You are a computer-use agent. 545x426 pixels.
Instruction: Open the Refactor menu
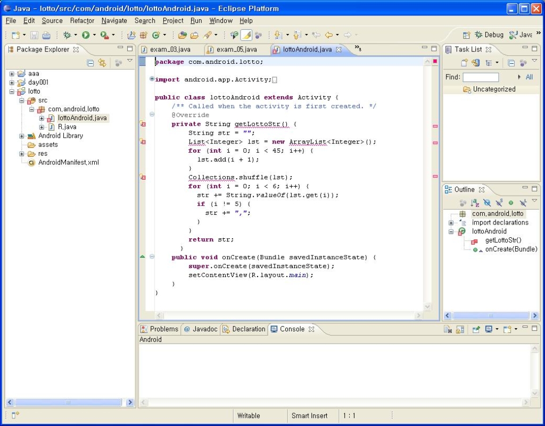[82, 21]
